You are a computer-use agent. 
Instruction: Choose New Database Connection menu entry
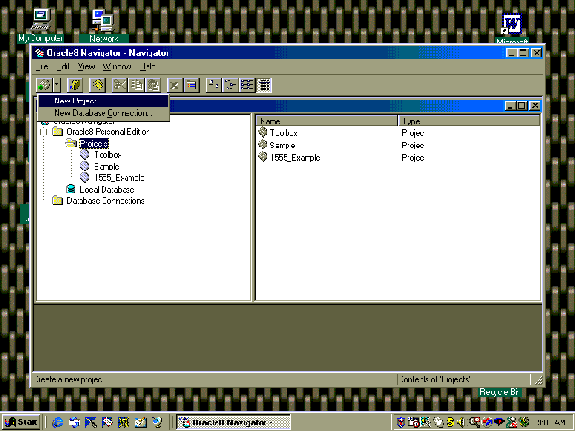click(x=103, y=113)
